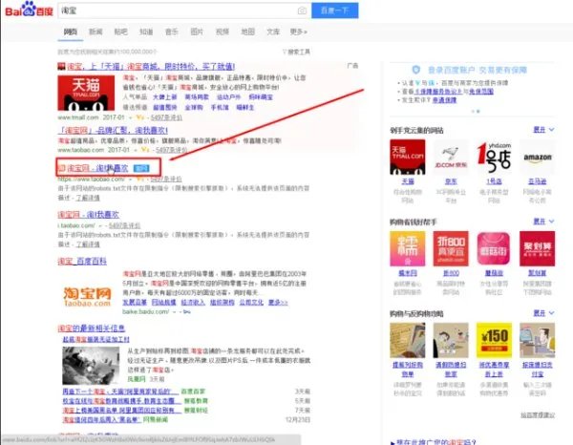The width and height of the screenshot is (573, 445).
Task: Switch to the 地图 tab
Action: click(x=247, y=32)
